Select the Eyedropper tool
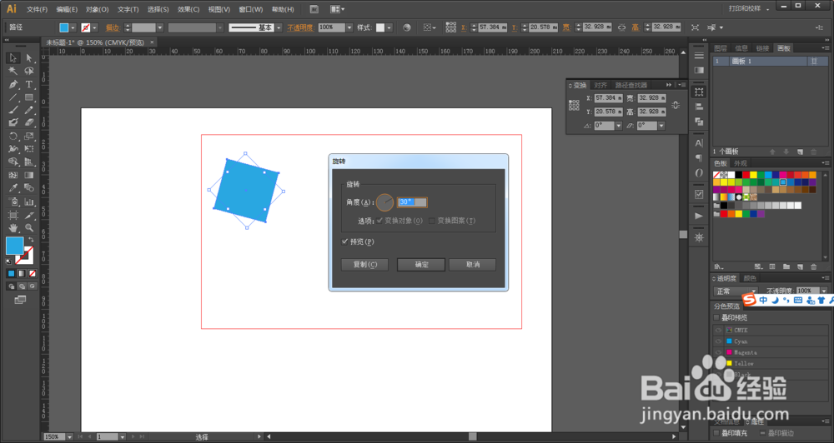 pyautogui.click(x=13, y=188)
